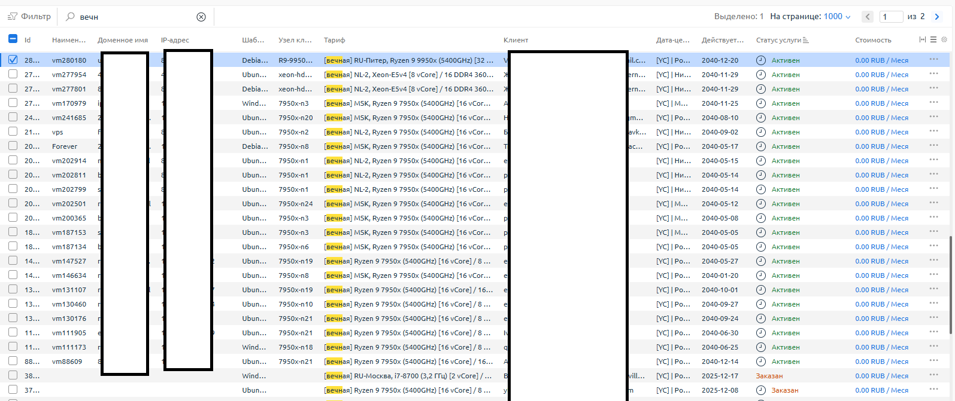Click the magnifier search icon
Viewport: 955px width, 401px height.
70,17
